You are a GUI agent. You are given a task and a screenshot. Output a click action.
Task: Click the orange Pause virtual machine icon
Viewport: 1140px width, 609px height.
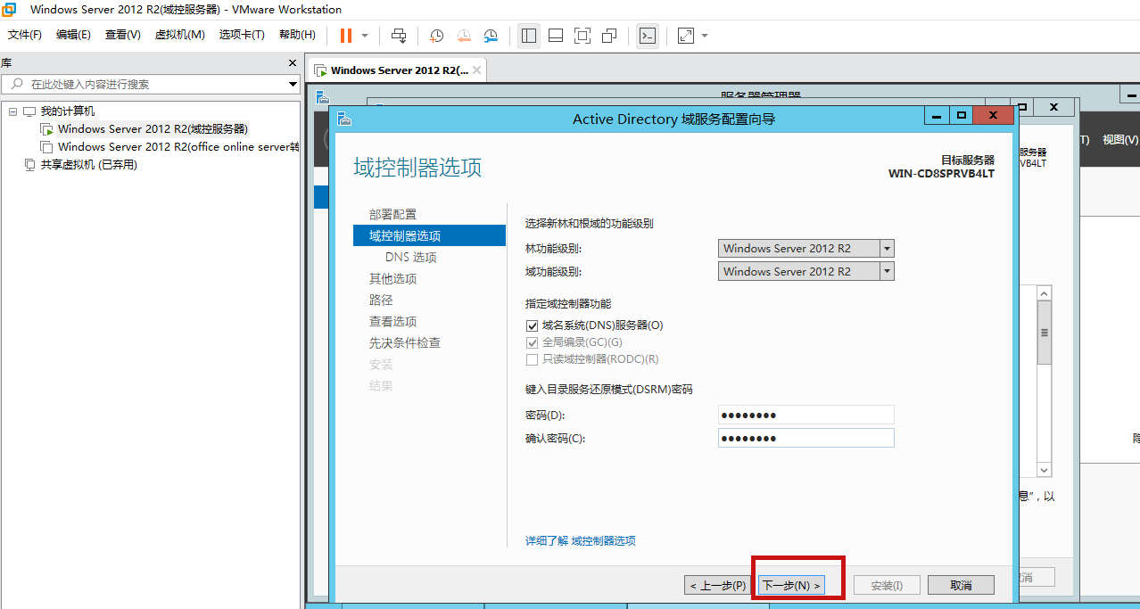click(x=346, y=36)
